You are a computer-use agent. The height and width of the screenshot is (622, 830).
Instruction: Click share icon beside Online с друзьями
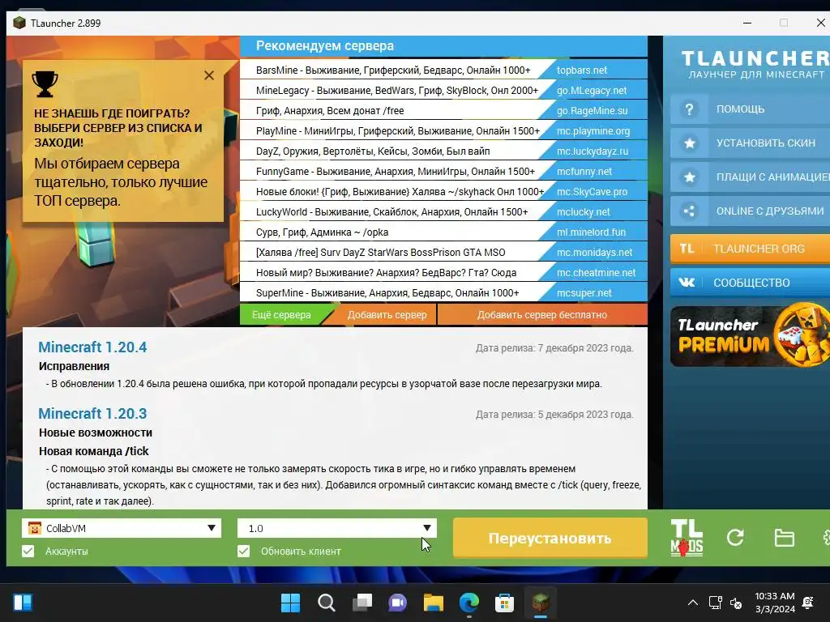(689, 211)
